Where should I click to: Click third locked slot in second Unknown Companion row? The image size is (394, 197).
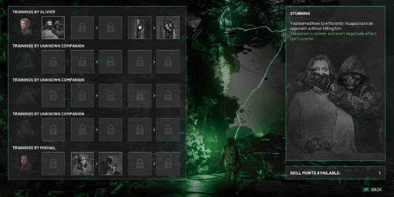click(x=111, y=95)
